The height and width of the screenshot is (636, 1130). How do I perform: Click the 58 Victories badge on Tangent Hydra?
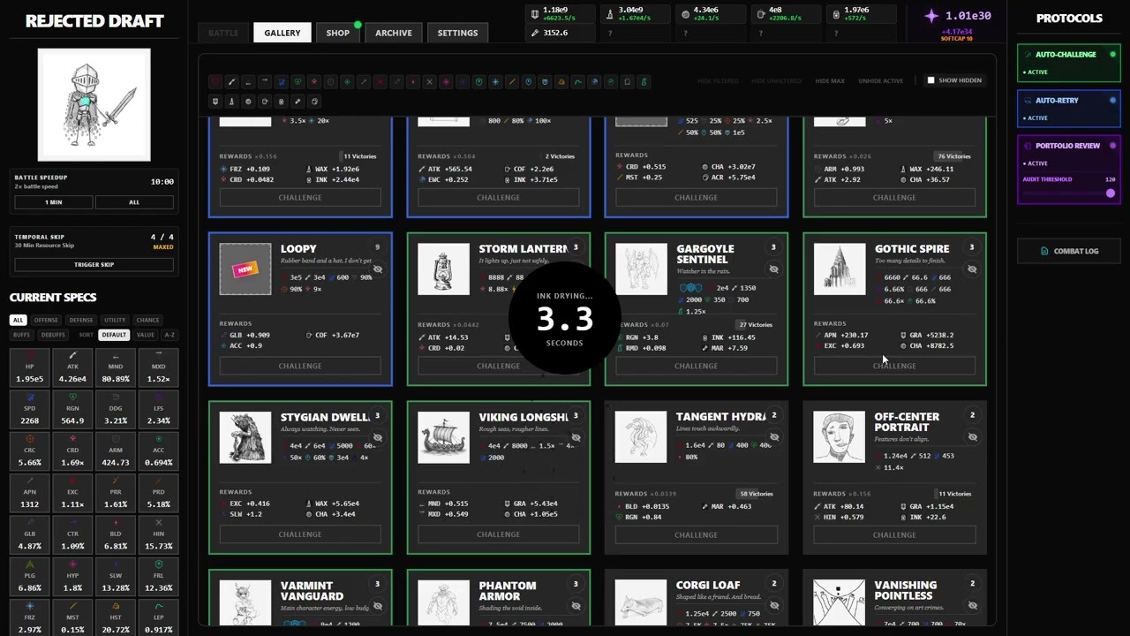tap(757, 494)
